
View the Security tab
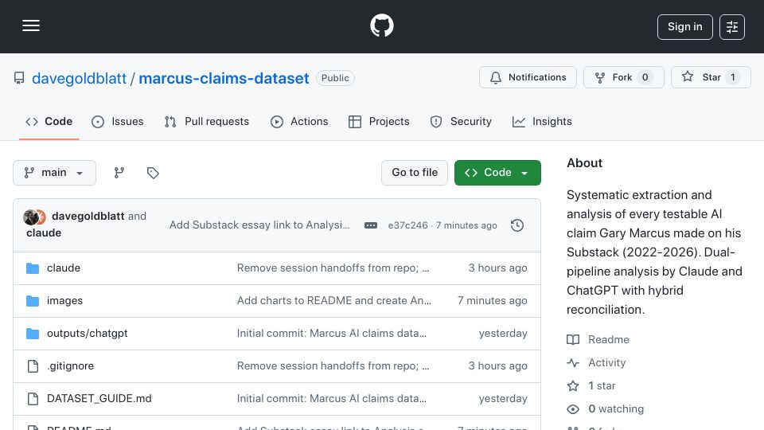(x=461, y=121)
